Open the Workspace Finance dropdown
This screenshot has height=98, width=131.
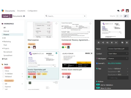(x=118, y=59)
